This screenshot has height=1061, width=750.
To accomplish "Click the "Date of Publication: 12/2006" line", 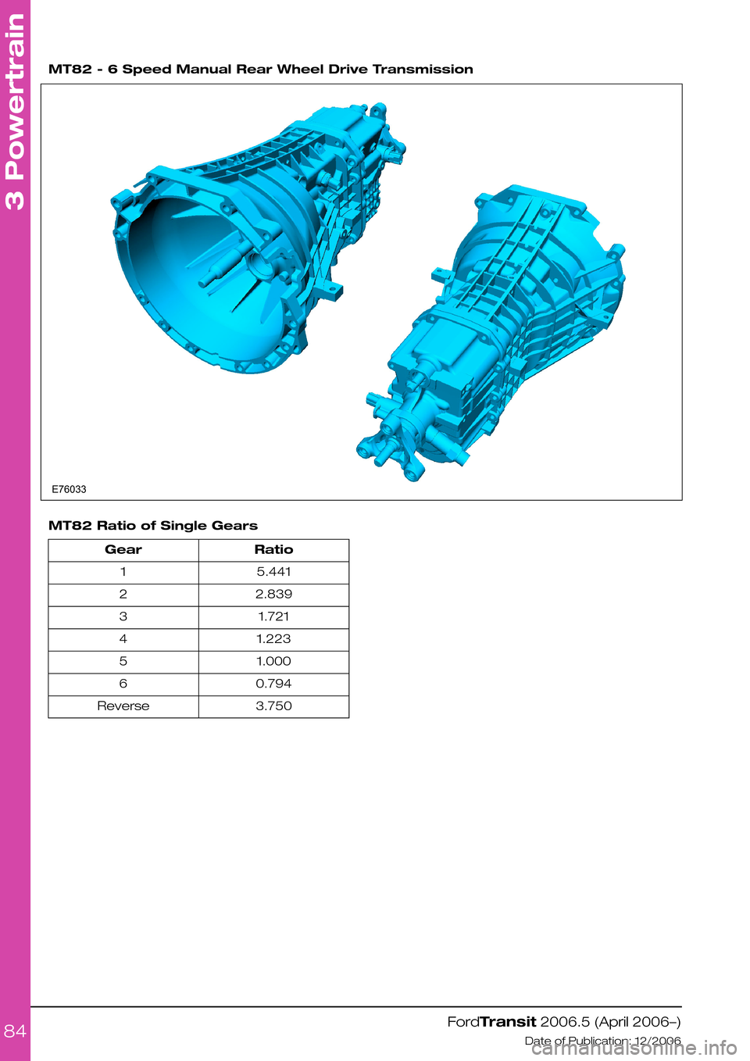I will tap(603, 1041).
